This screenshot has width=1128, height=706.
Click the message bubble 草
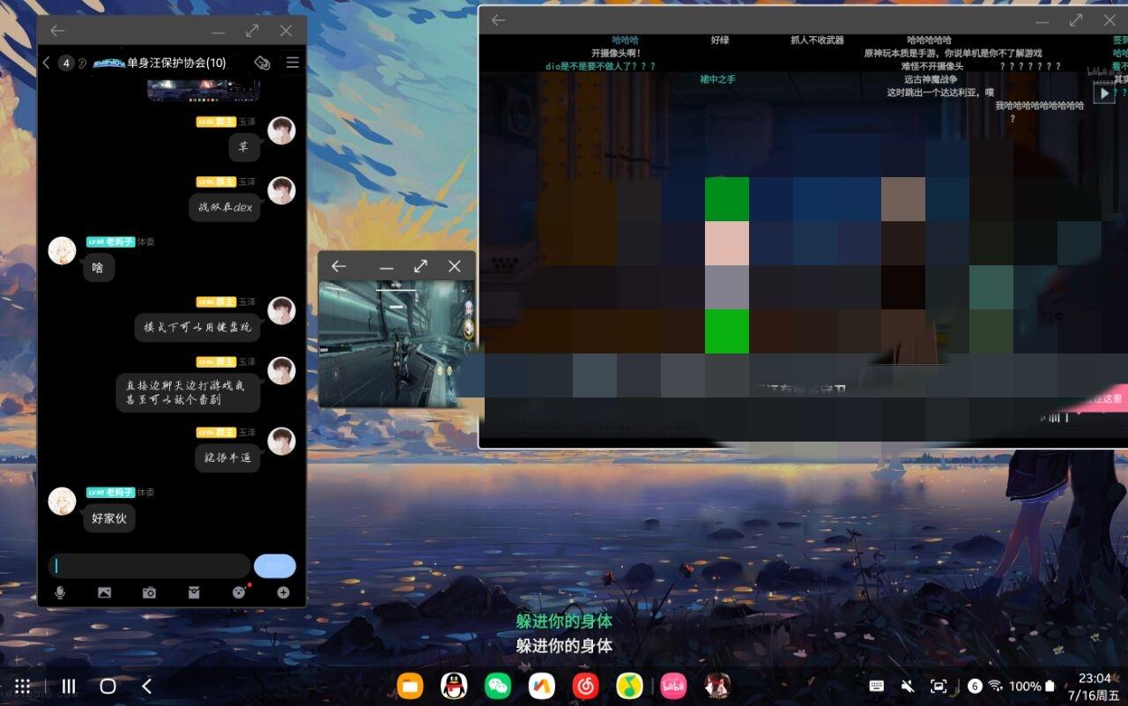[244, 147]
